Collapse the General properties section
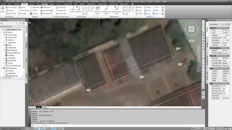 click(228, 28)
